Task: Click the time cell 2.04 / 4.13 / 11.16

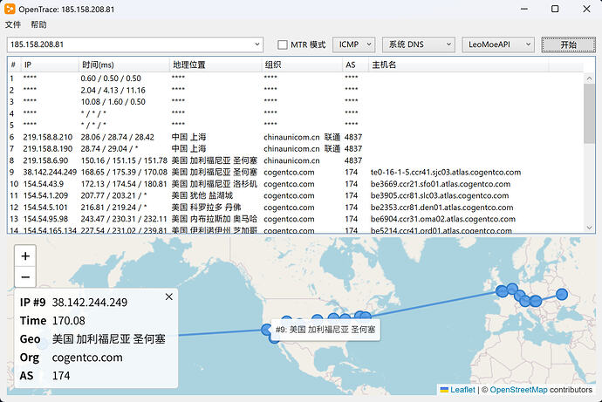Action: [113, 90]
